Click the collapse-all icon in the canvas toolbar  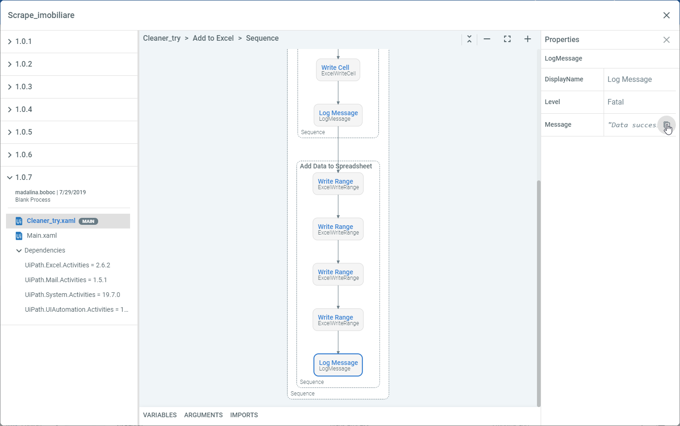tap(469, 39)
